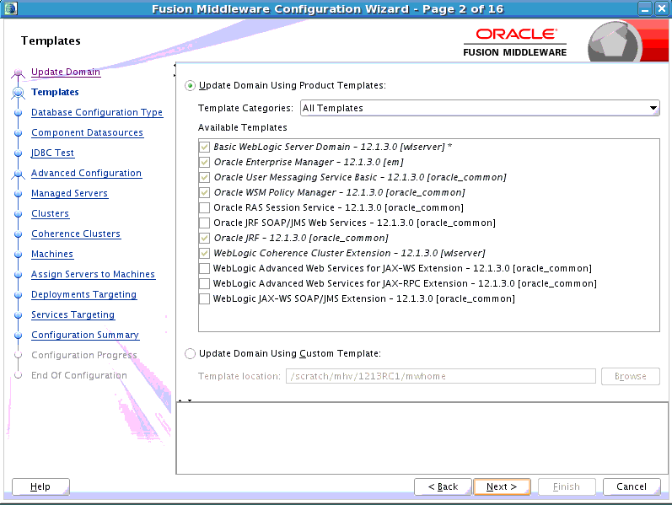Check WebLogic Advanced Web Services JAX-WS Extension
Viewport: 672px width, 505px height.
205,268
